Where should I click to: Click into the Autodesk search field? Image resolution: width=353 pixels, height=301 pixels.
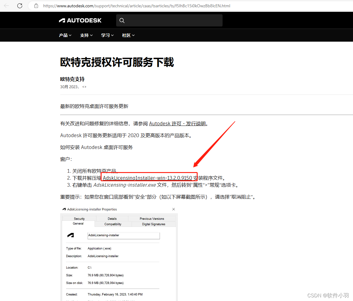[x=173, y=20]
